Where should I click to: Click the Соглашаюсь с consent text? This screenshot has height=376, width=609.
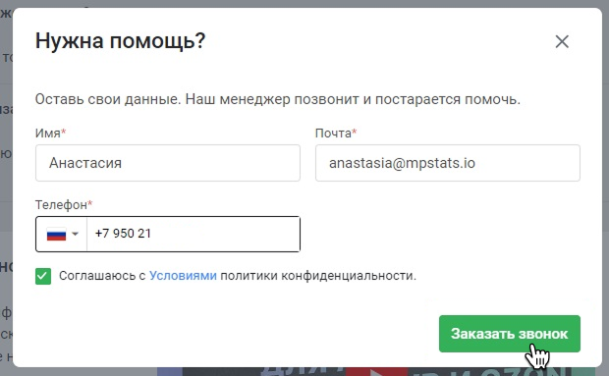point(102,276)
